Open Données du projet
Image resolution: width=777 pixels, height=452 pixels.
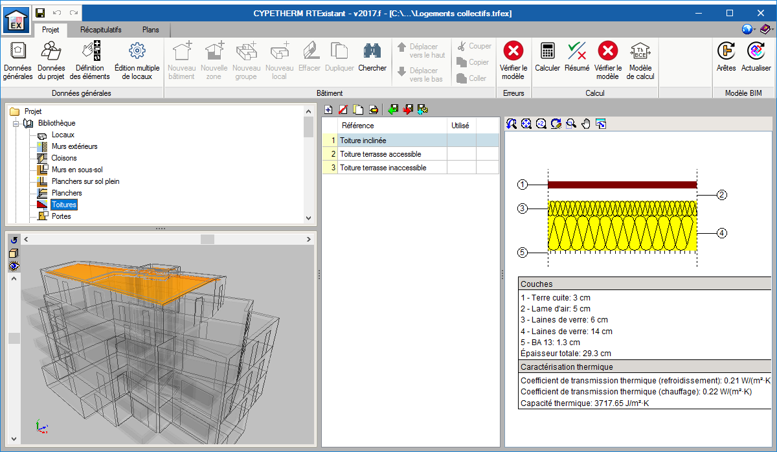pos(51,60)
